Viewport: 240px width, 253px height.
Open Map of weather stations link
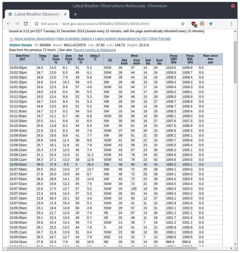click(x=75, y=39)
